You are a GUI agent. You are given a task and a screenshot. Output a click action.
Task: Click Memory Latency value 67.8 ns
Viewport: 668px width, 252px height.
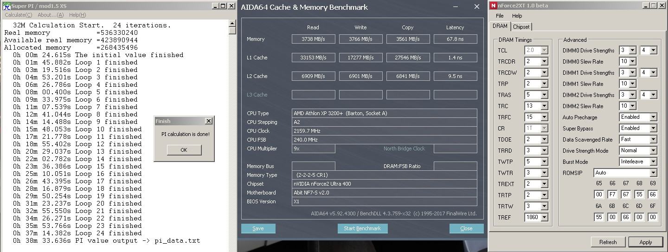455,39
